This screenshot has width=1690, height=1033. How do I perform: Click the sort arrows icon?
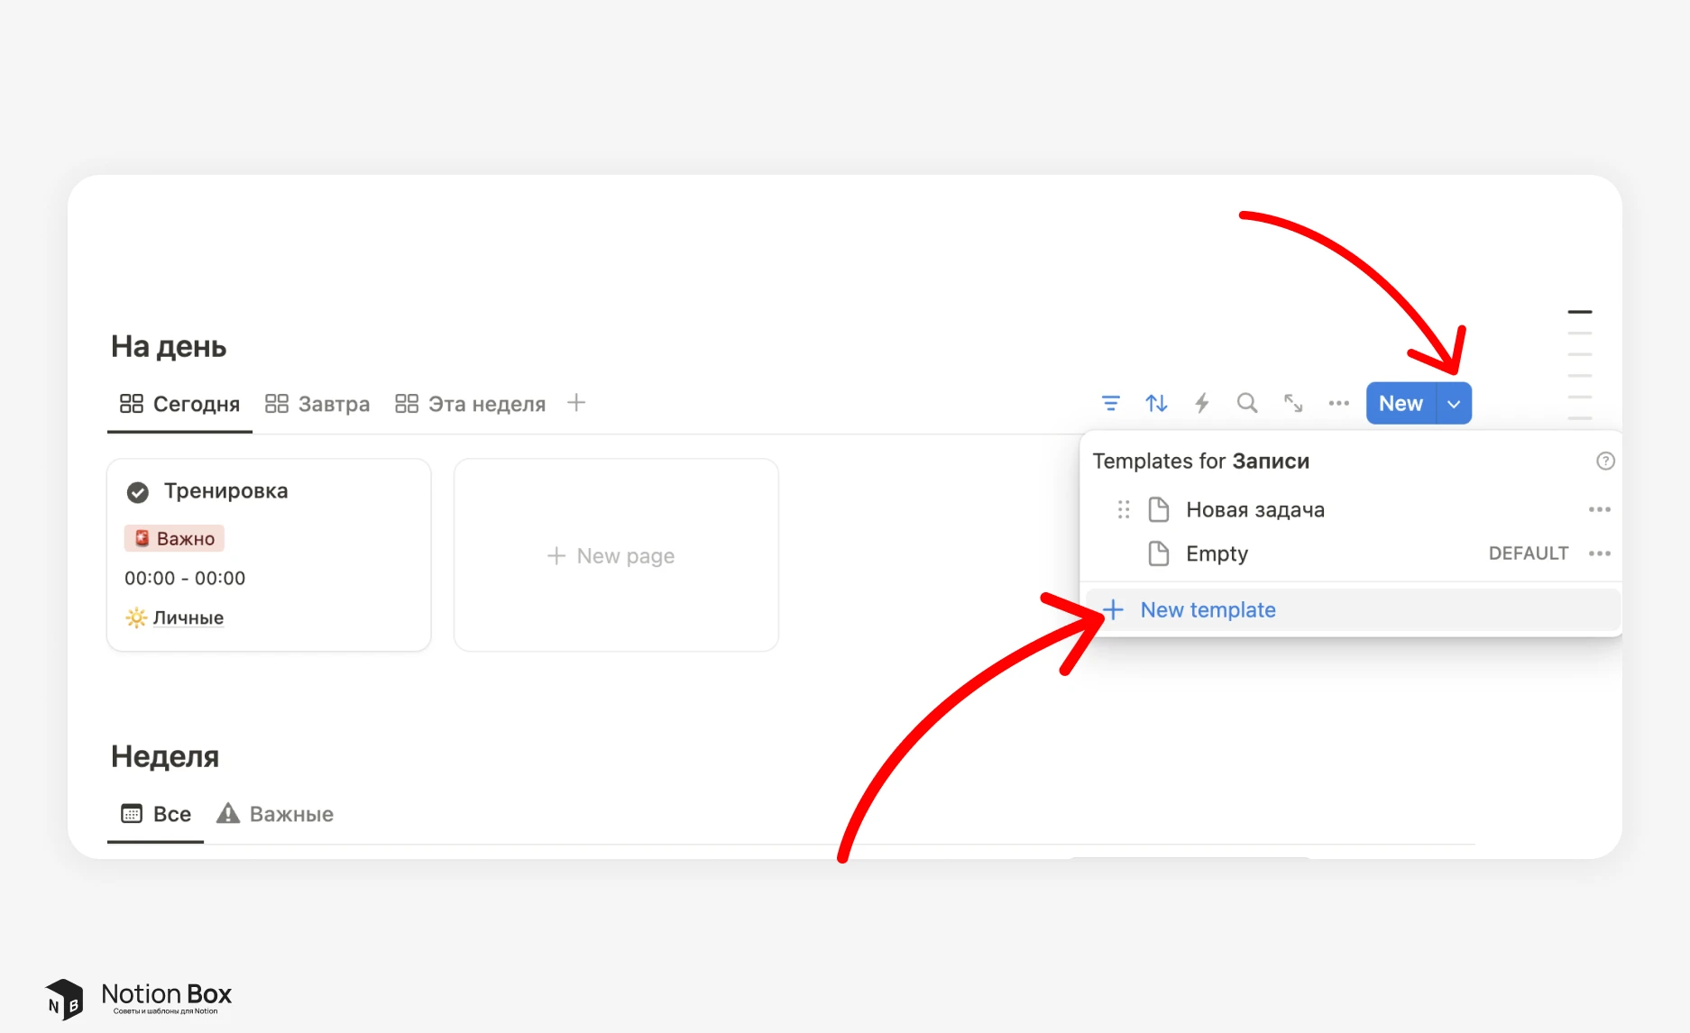(x=1156, y=404)
